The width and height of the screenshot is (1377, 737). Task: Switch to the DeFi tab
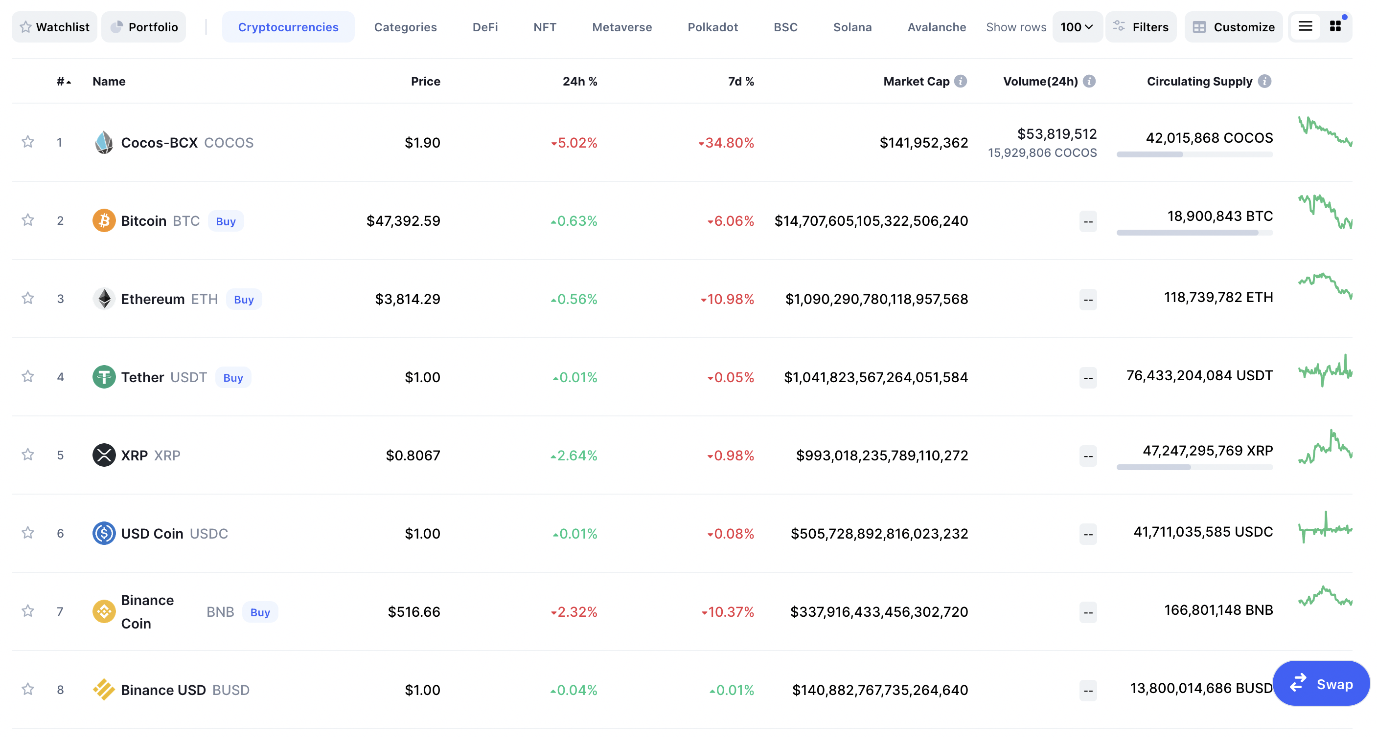pos(485,27)
